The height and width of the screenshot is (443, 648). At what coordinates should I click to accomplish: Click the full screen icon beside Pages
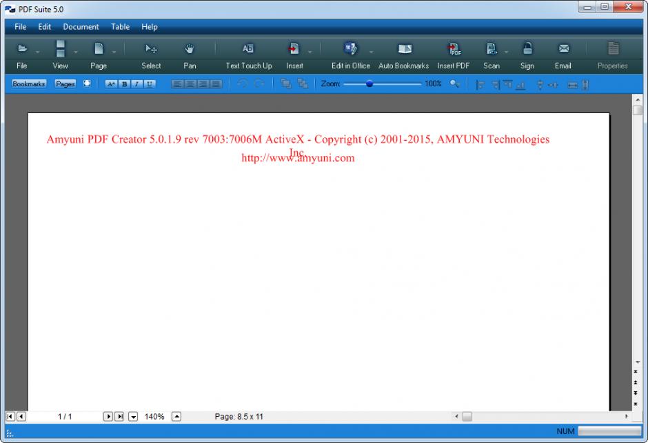tap(87, 83)
